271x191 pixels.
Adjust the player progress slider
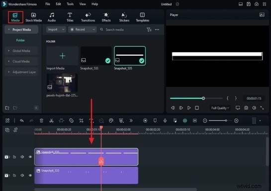coord(203,98)
